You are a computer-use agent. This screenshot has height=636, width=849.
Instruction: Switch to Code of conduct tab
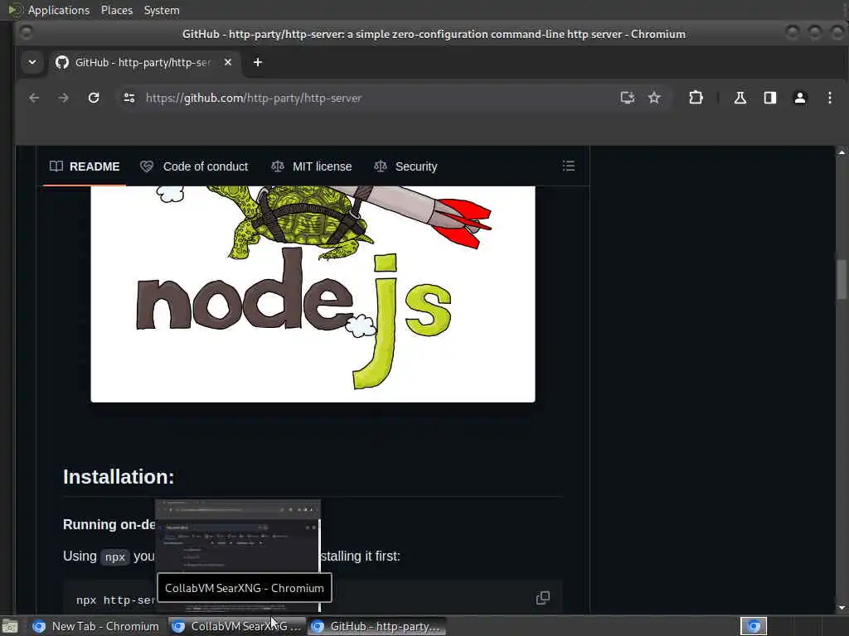(x=194, y=166)
